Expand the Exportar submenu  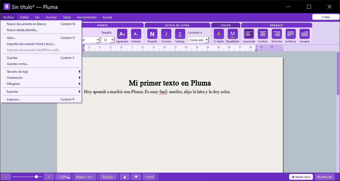pyautogui.click(x=41, y=92)
